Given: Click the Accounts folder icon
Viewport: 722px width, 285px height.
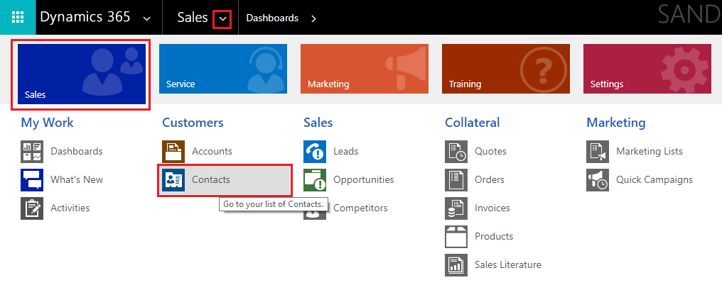Looking at the screenshot, I should point(173,151).
